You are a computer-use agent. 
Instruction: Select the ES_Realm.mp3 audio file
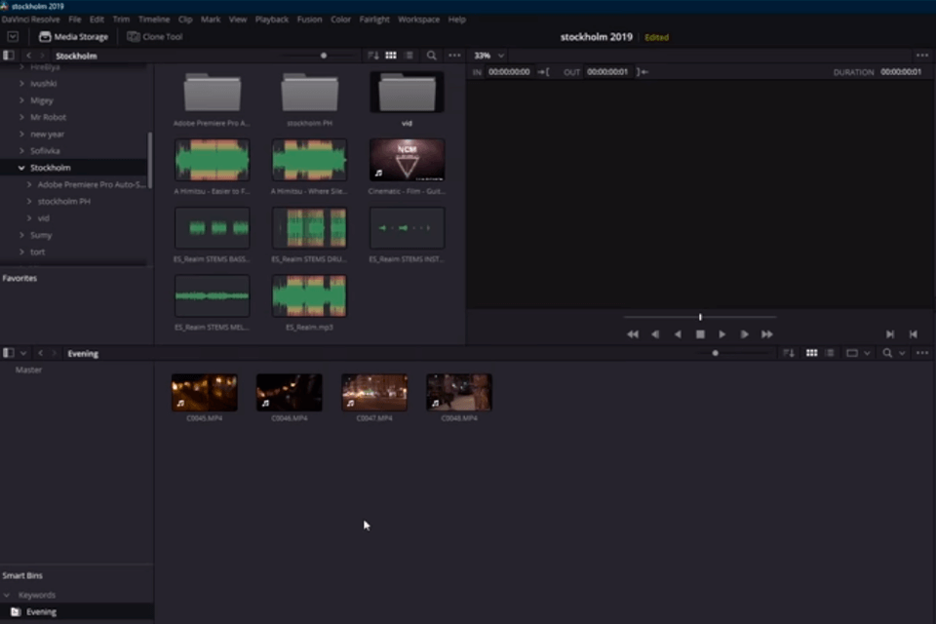point(309,296)
